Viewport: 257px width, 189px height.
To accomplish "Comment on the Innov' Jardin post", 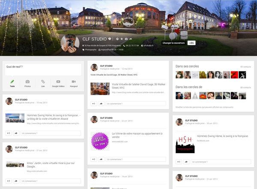I will click(x=51, y=181).
